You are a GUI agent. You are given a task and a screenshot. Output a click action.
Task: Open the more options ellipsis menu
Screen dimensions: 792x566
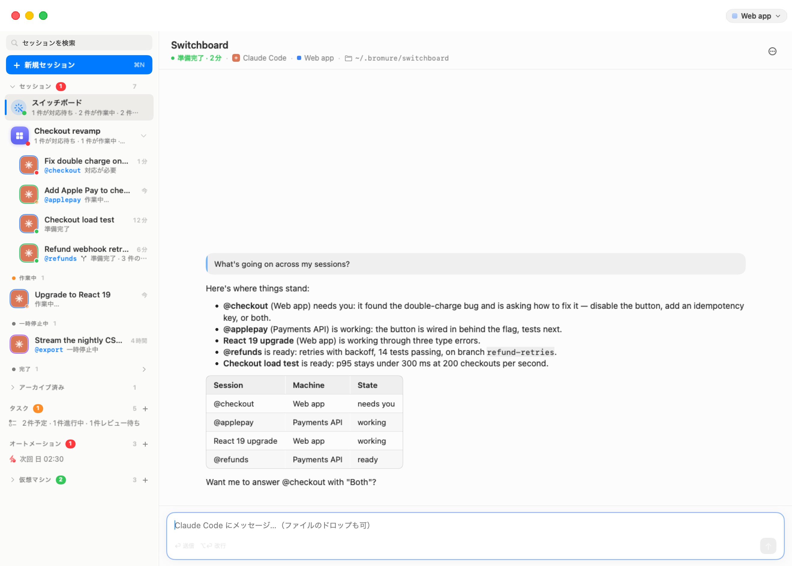tap(772, 51)
